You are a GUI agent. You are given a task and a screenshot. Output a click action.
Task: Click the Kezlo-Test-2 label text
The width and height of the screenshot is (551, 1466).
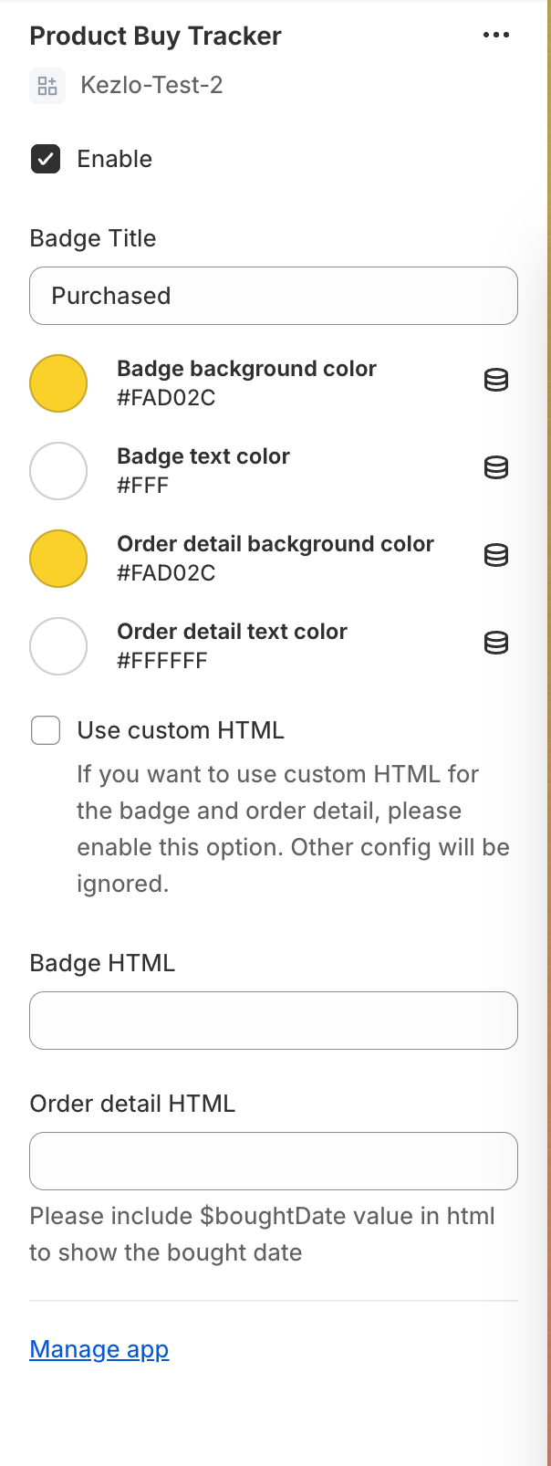click(x=152, y=85)
